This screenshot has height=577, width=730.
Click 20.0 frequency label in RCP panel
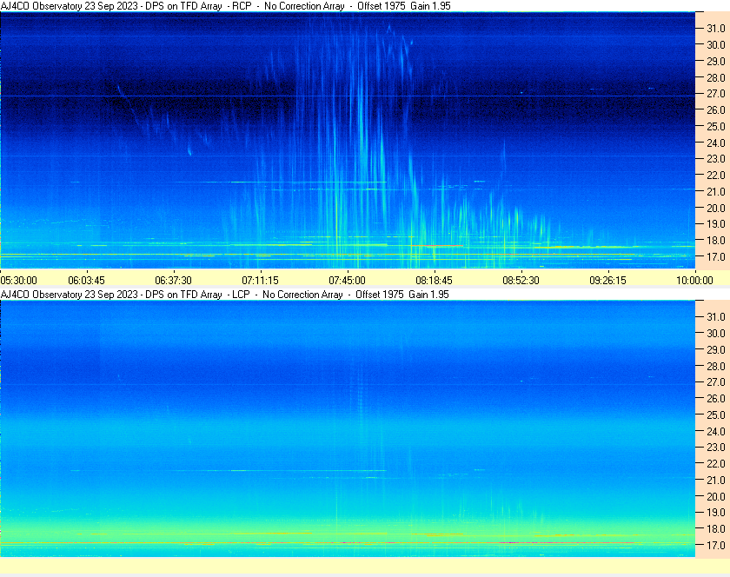tap(715, 209)
